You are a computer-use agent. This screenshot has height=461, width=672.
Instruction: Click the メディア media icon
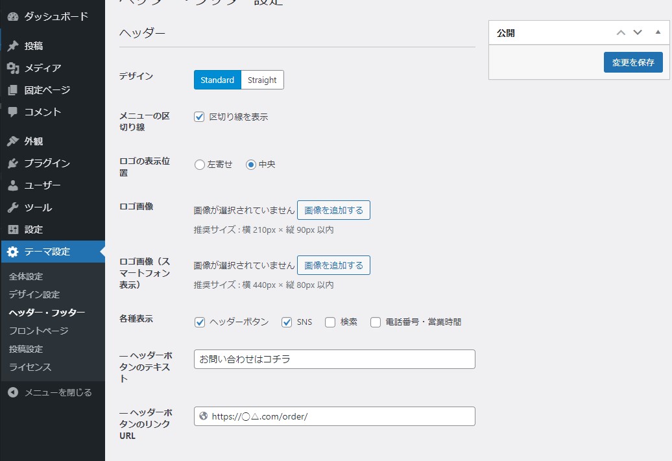pyautogui.click(x=13, y=68)
